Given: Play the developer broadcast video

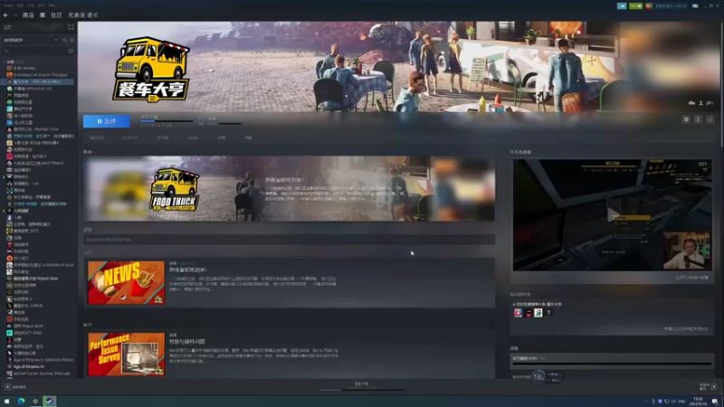Looking at the screenshot, I should coord(613,215).
